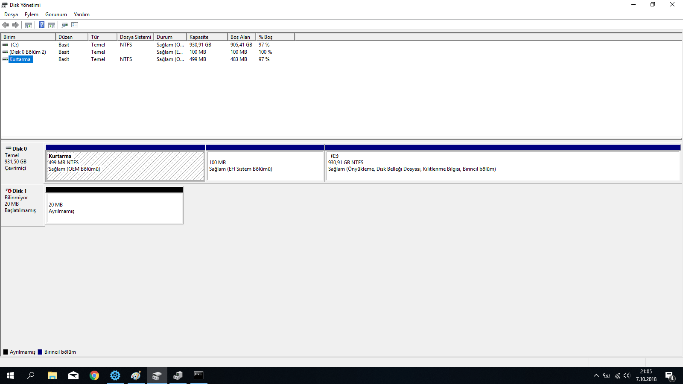The image size is (683, 384).
Task: Click the Disk 0 header panel
Action: [x=23, y=163]
